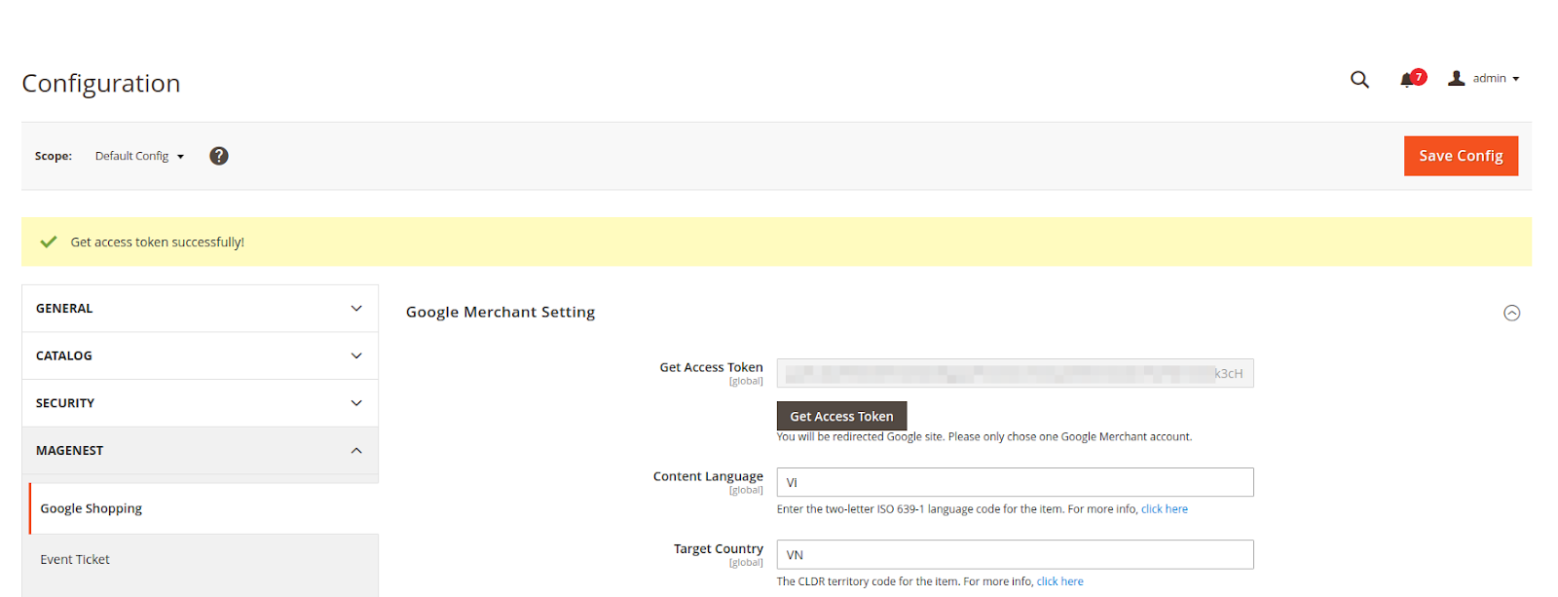1558x597 pixels.
Task: Collapse the Google Merchant Setting section icon
Action: 1511,313
